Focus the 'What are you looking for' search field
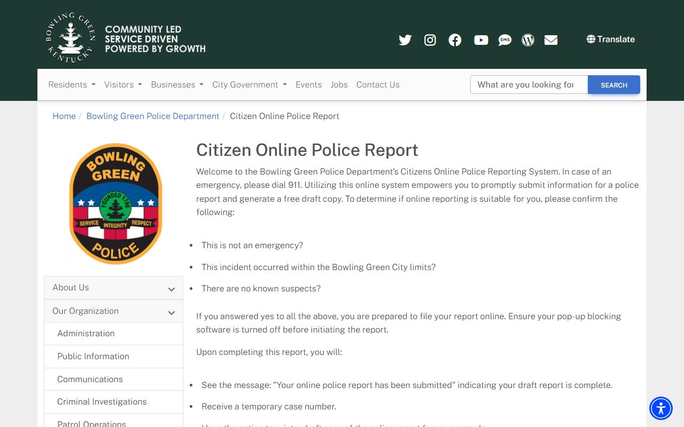Image resolution: width=684 pixels, height=427 pixels. tap(529, 84)
